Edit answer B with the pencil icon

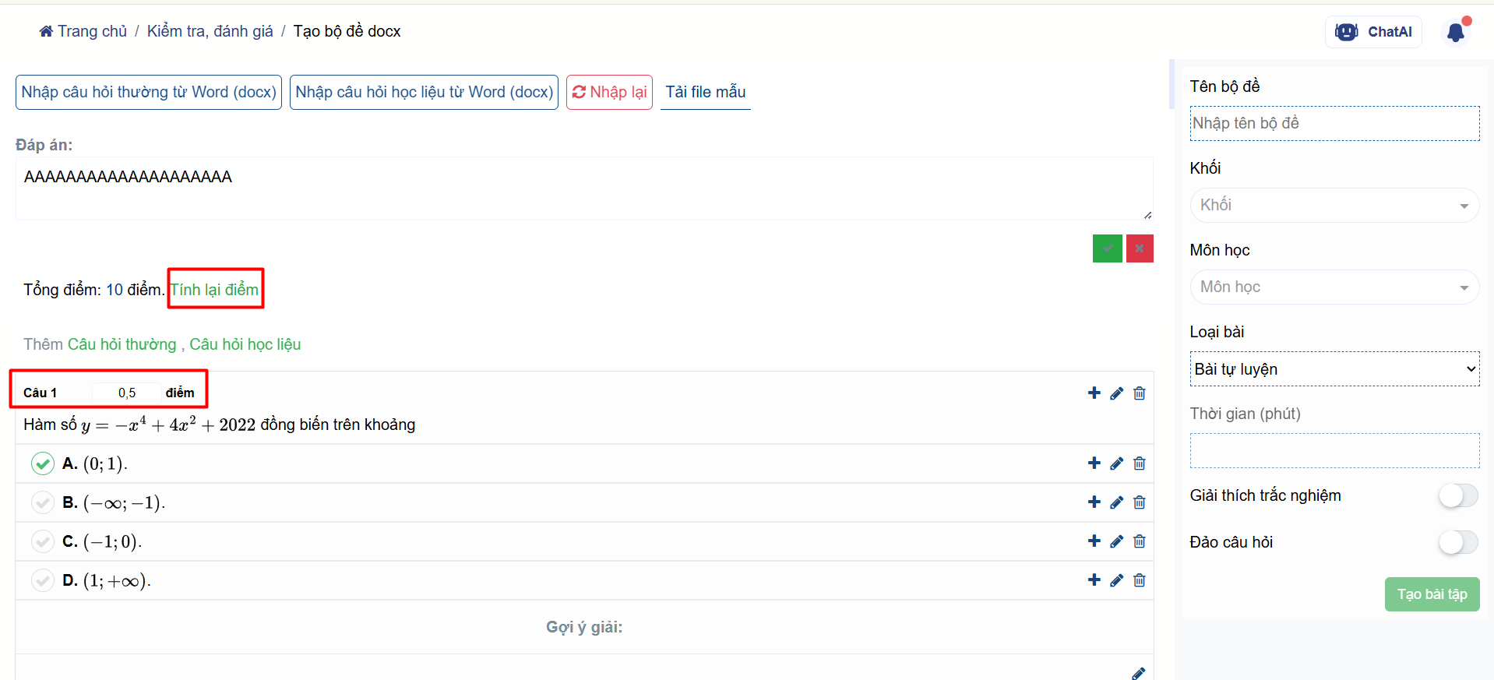click(x=1116, y=502)
